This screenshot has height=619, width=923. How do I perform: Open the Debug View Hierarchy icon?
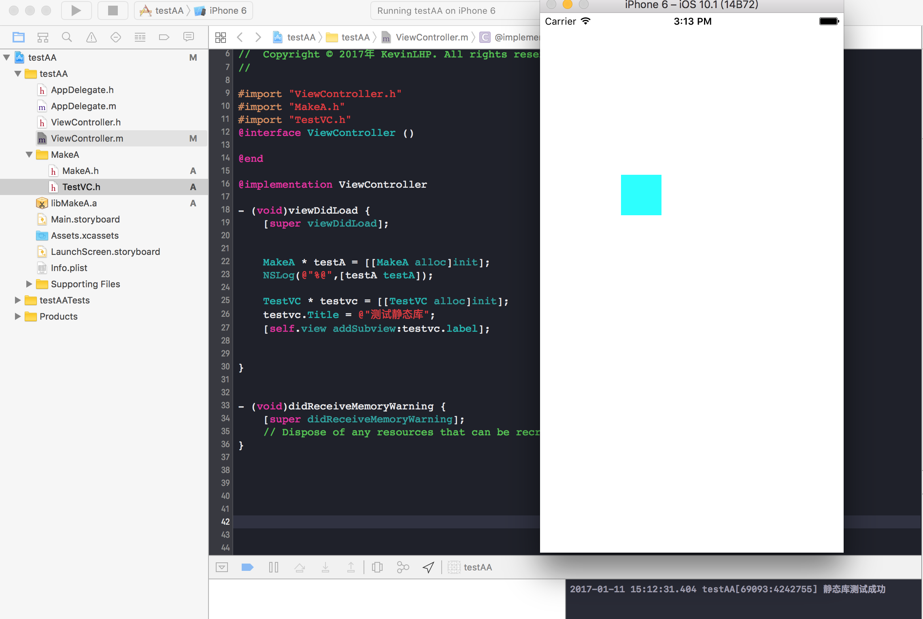[377, 567]
